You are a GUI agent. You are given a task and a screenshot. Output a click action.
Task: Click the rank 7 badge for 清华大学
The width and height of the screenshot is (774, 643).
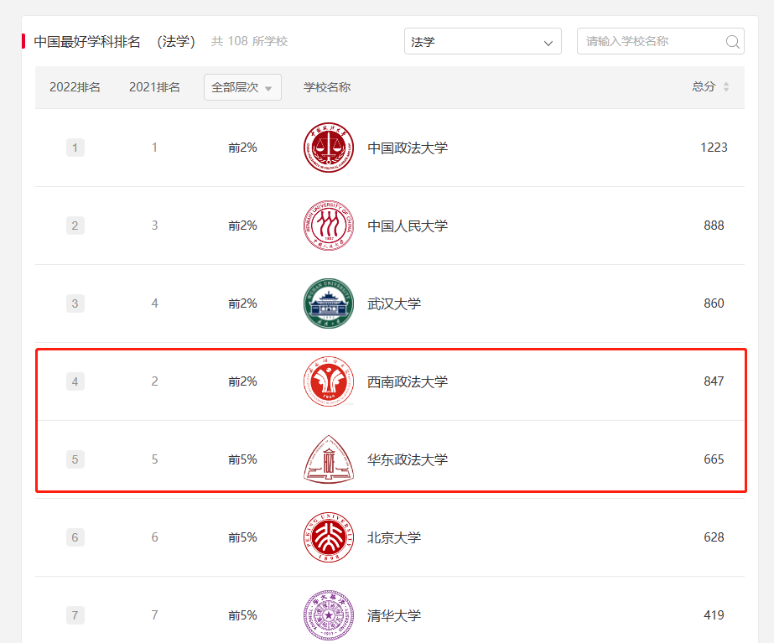tap(75, 615)
